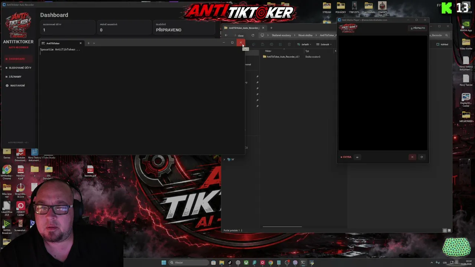Click the Explorer horizontal scrollbar

click(x=282, y=227)
